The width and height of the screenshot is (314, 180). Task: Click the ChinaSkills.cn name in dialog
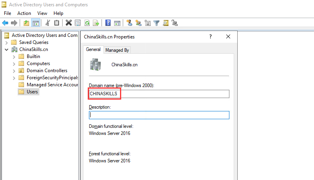click(x=124, y=65)
